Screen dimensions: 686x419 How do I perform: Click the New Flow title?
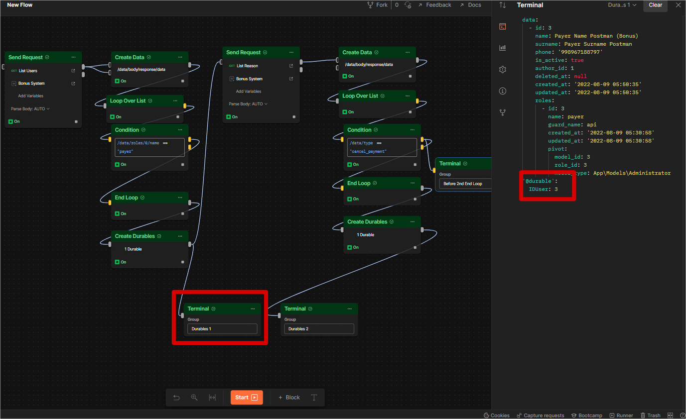pyautogui.click(x=20, y=5)
